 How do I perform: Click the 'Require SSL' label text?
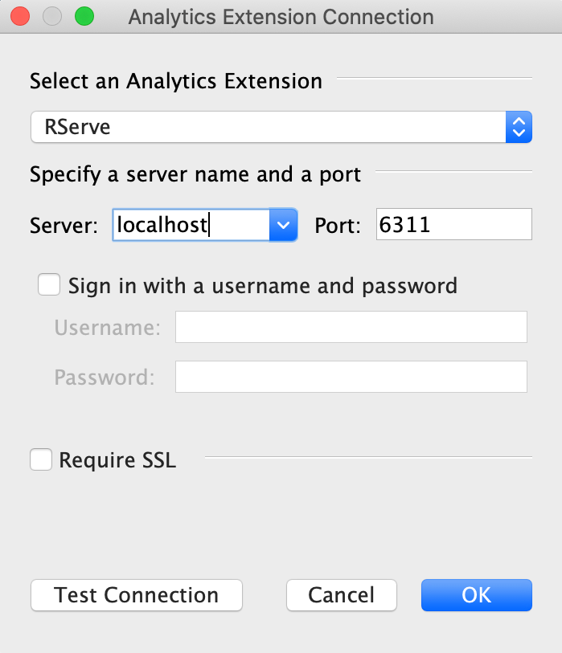[x=117, y=460]
